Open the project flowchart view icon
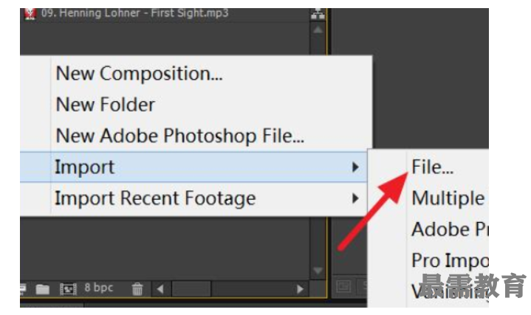This screenshot has width=531, height=315. (x=318, y=14)
